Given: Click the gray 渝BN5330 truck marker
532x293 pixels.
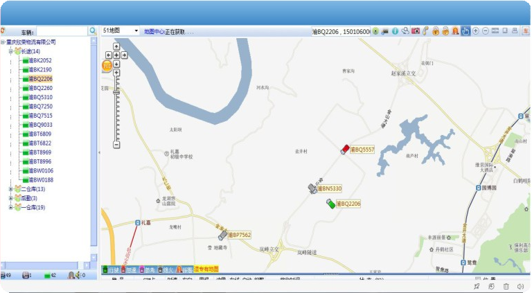Looking at the screenshot, I should (x=312, y=188).
